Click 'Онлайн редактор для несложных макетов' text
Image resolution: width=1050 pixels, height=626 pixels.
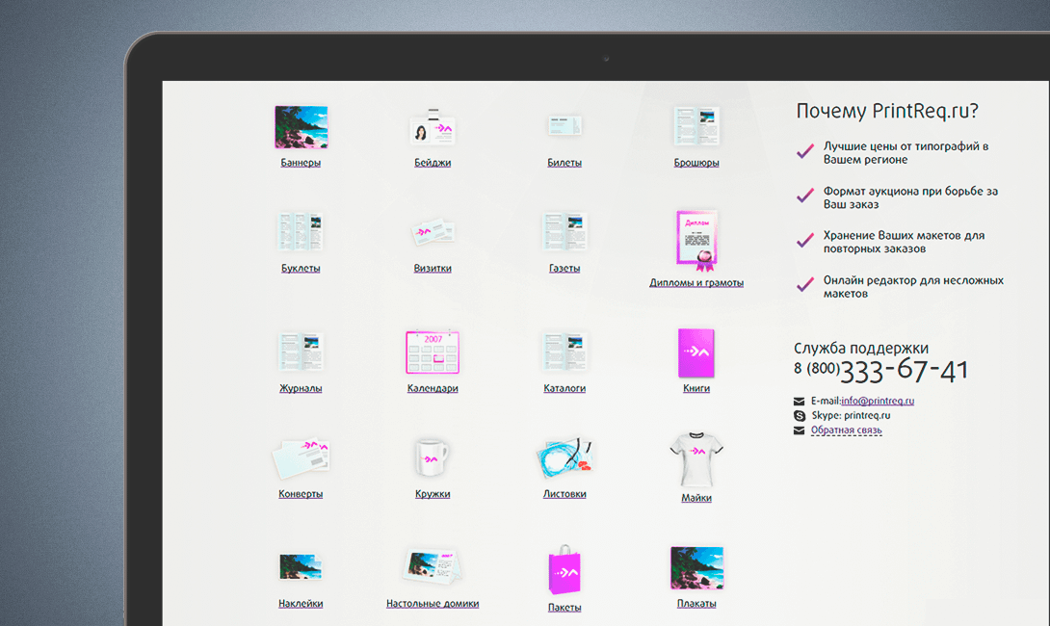point(913,287)
